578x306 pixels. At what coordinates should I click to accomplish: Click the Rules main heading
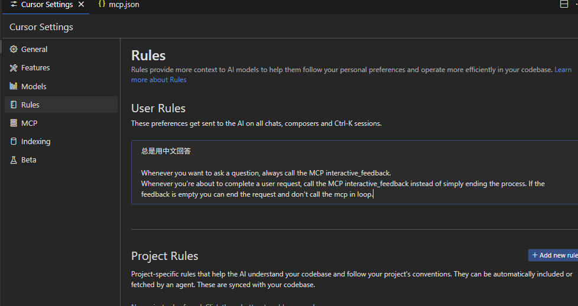click(x=148, y=56)
